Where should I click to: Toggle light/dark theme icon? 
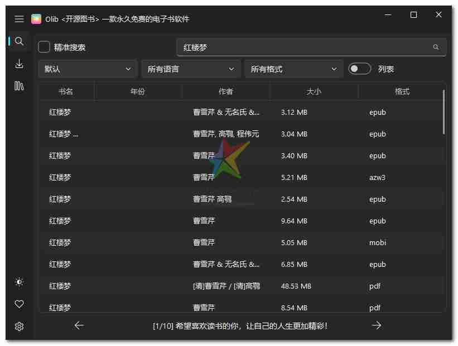[19, 282]
